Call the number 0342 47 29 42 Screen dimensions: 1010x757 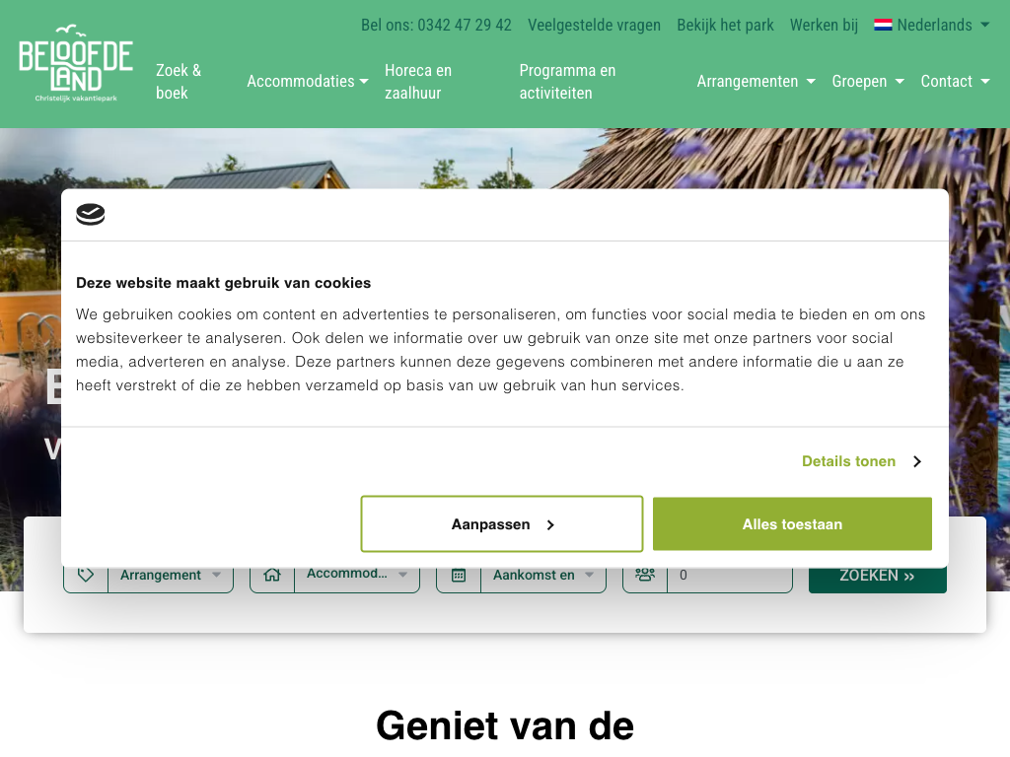[436, 26]
